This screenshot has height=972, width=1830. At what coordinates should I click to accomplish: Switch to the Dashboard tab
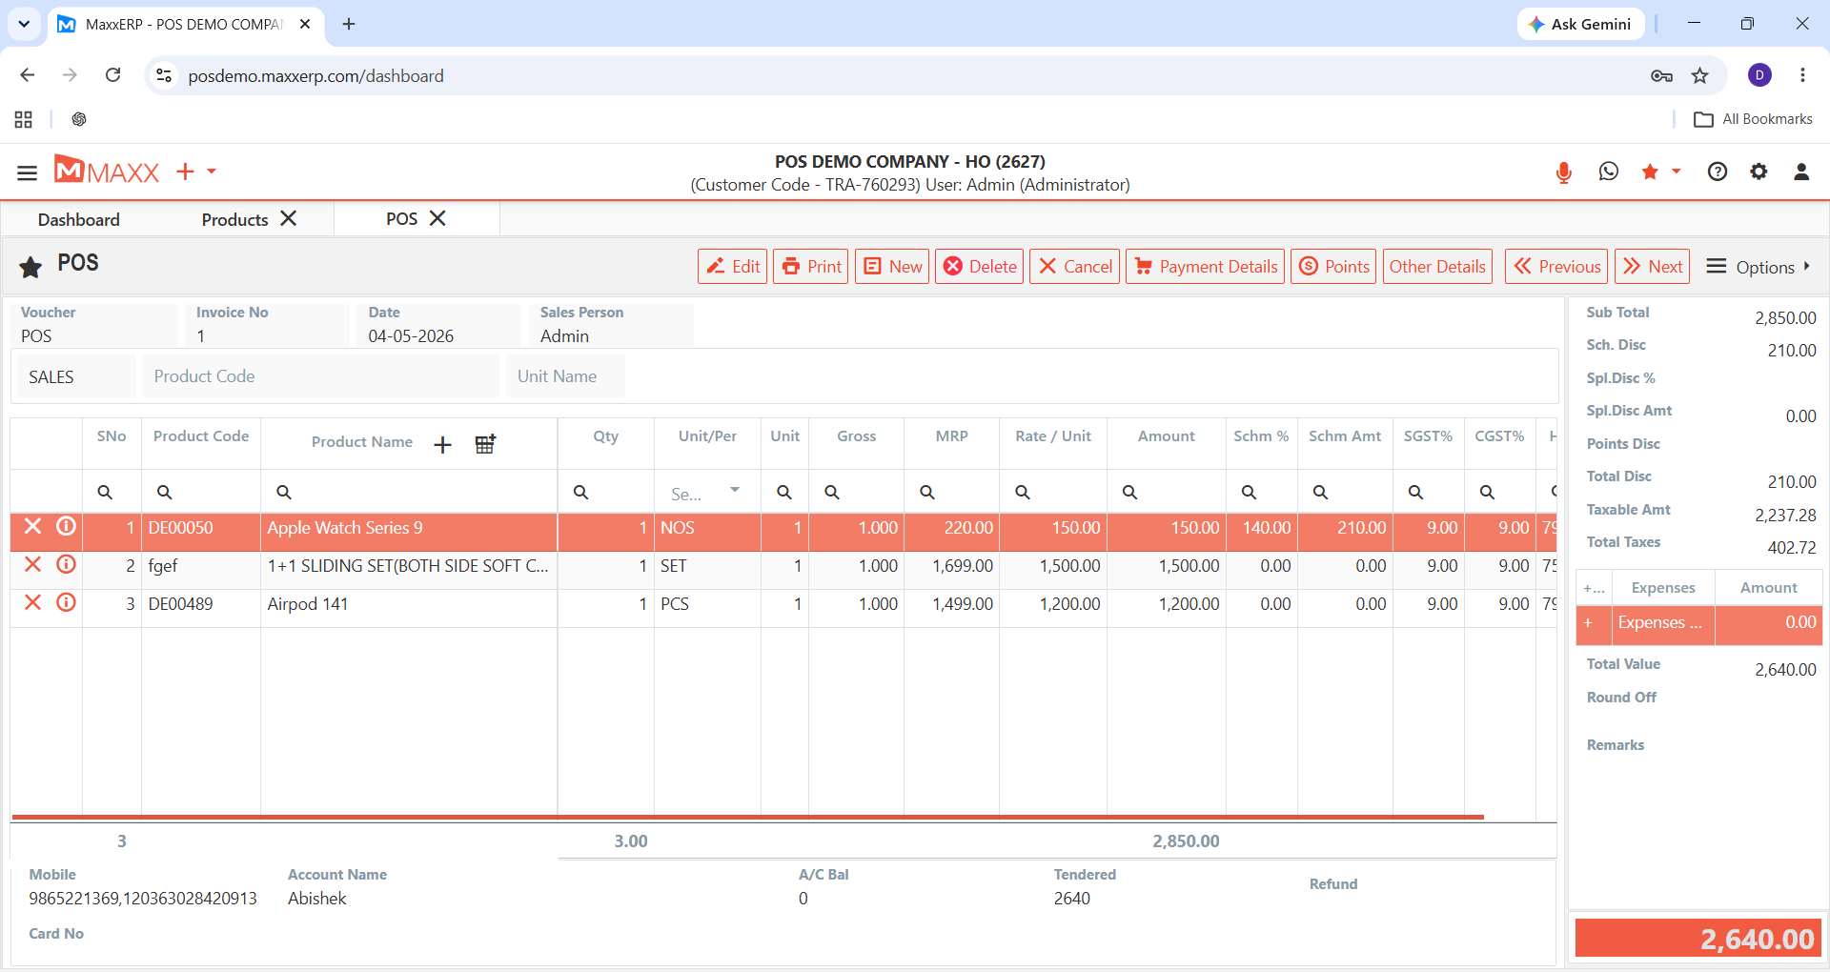(79, 220)
